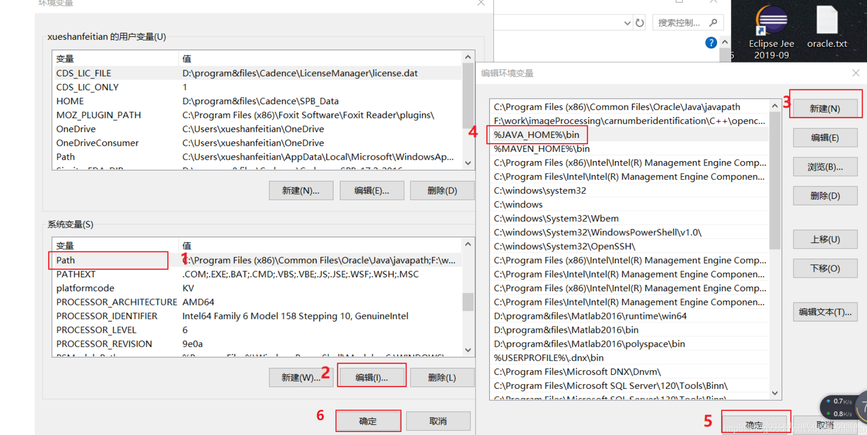This screenshot has width=867, height=435.
Task: Open Eclipse Jee 2019-09 desktop shortcut
Action: [x=771, y=32]
